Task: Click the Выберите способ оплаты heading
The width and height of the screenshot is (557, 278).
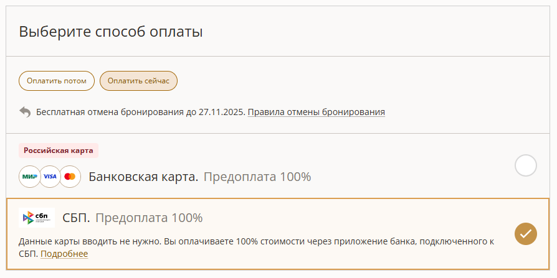Action: (111, 32)
